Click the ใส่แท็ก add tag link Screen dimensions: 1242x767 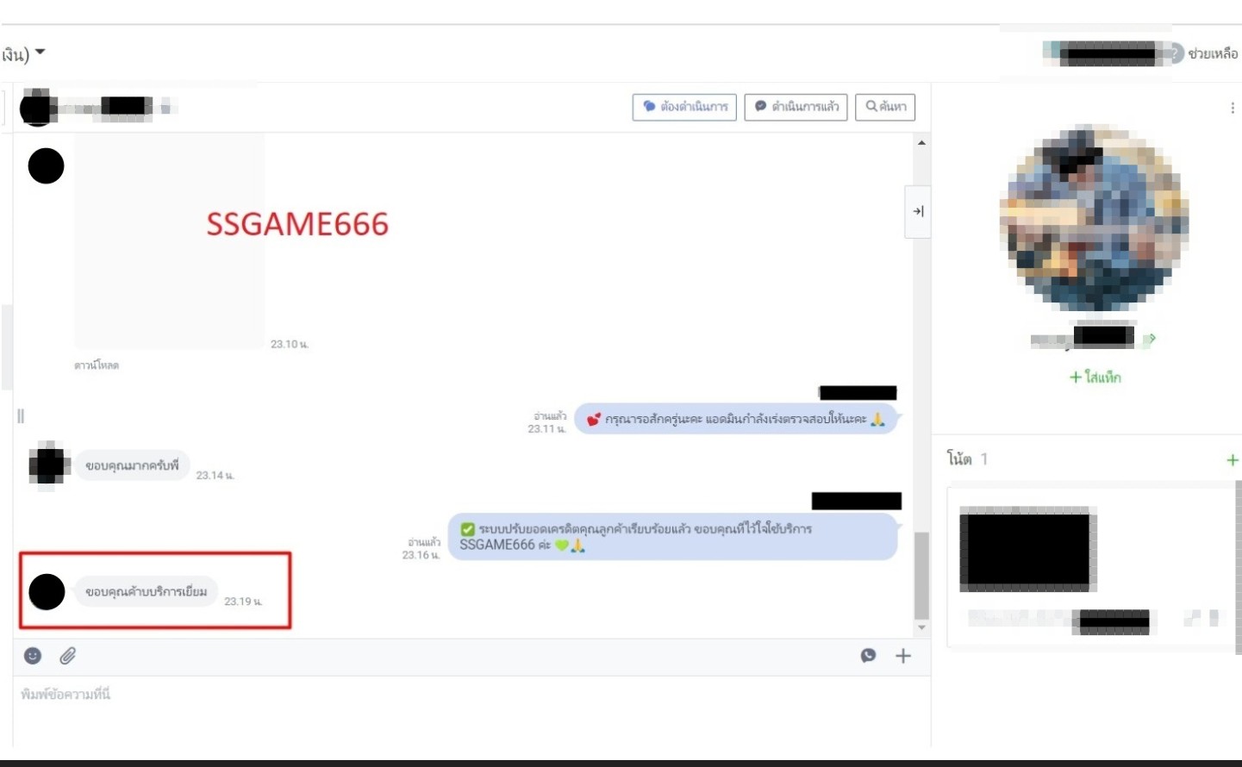click(x=1095, y=377)
